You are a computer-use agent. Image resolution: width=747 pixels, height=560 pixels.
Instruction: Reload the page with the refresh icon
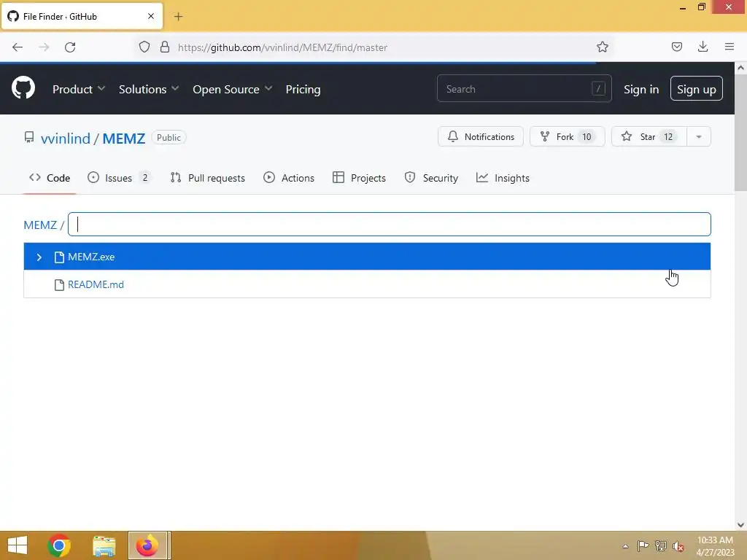click(x=70, y=47)
